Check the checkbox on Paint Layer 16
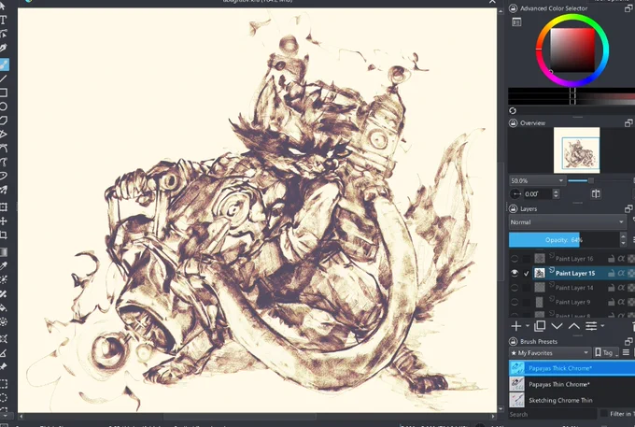Screen dimensions: 635x427 526,259
